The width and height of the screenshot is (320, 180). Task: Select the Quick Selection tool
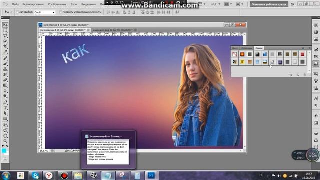tap(5, 41)
